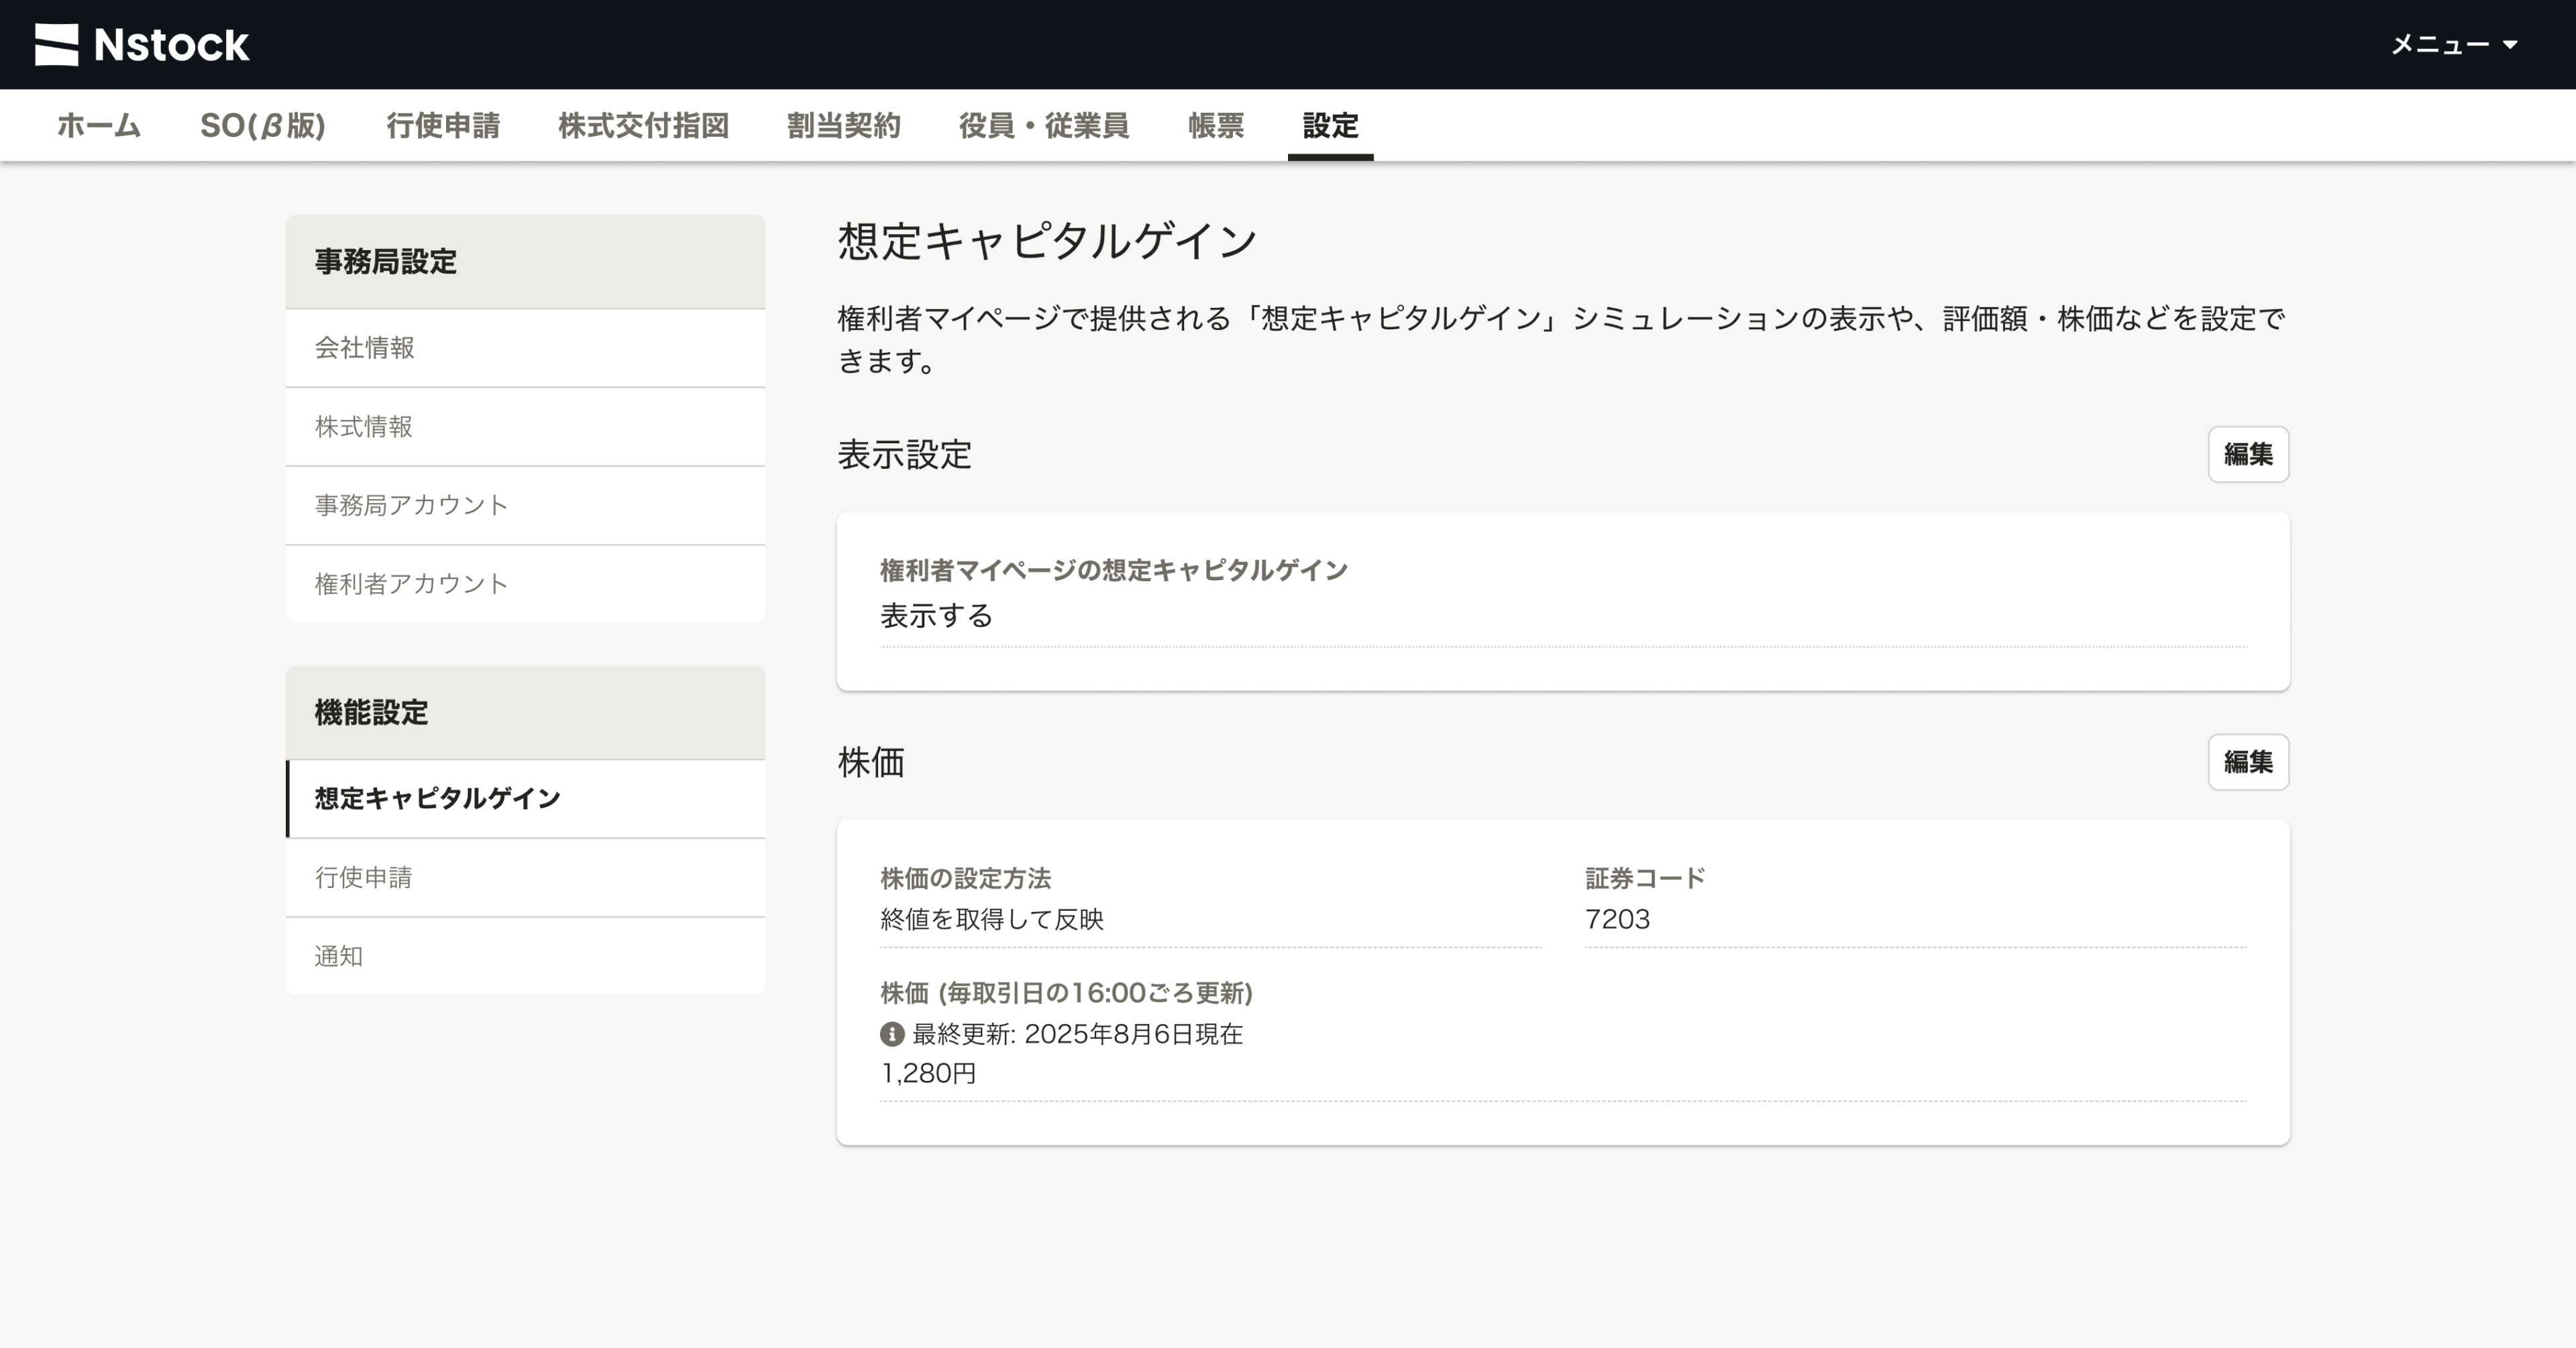Click 権利者マイページの想定キャピタルゲイン label
The image size is (2576, 1348).
tap(1114, 570)
